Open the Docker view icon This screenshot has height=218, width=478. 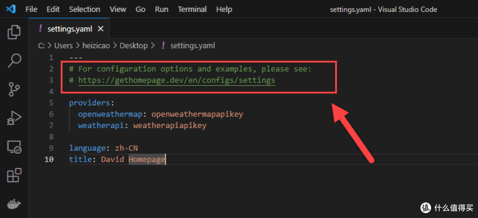[x=14, y=204]
